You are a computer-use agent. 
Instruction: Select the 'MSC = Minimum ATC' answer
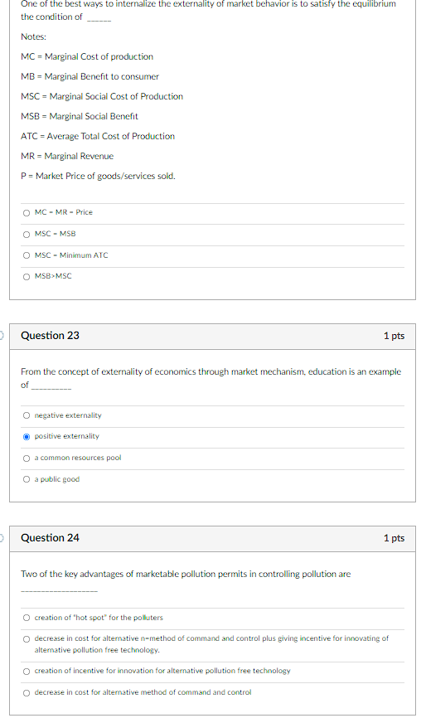pyautogui.click(x=27, y=255)
